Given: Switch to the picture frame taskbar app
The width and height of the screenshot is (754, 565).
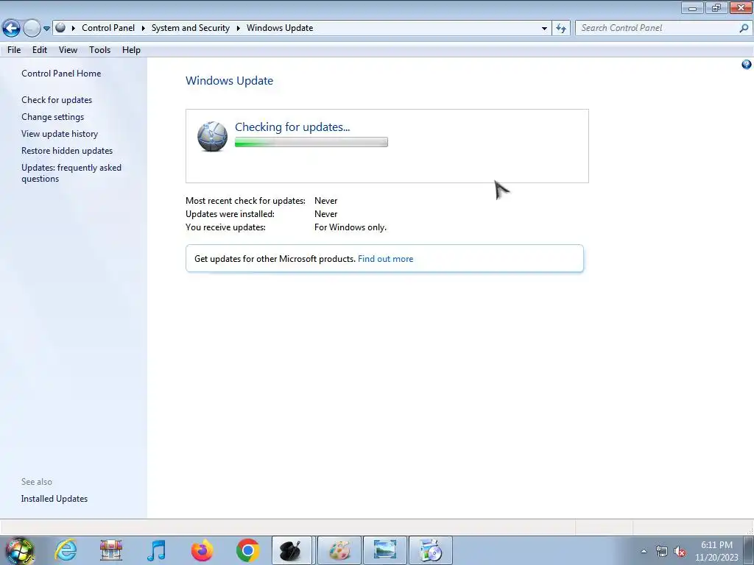Looking at the screenshot, I should (x=384, y=550).
